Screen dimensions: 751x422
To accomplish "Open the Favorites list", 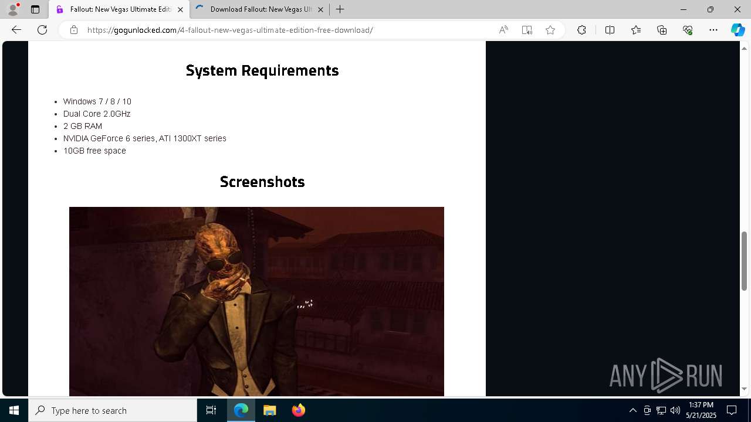I will 636,30.
